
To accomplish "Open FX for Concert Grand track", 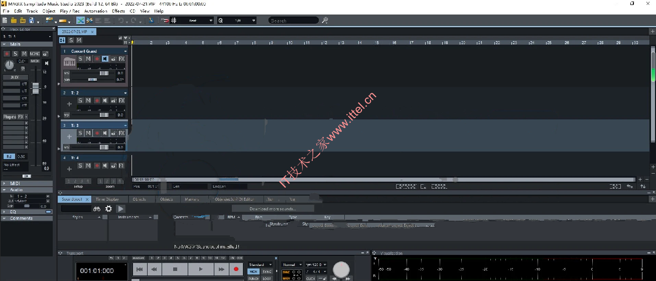I will (121, 59).
